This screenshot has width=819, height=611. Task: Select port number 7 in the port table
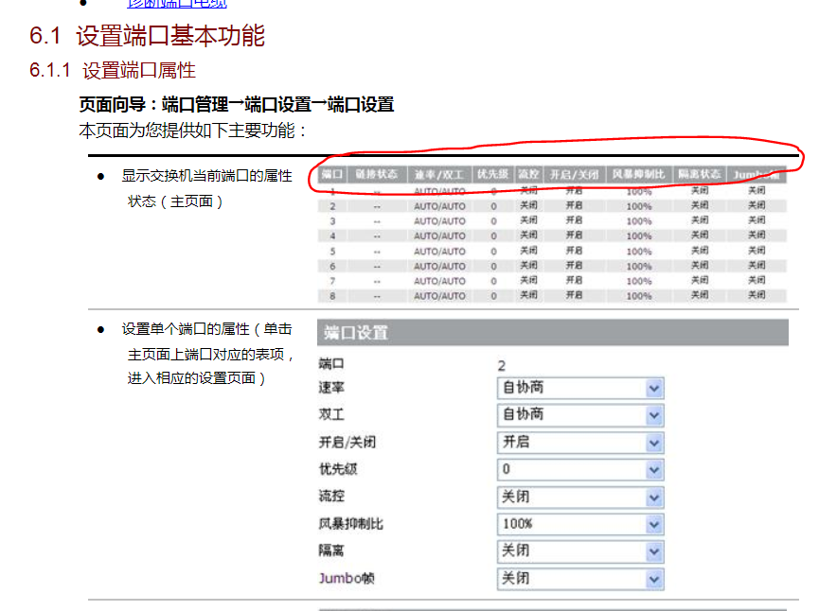(332, 281)
